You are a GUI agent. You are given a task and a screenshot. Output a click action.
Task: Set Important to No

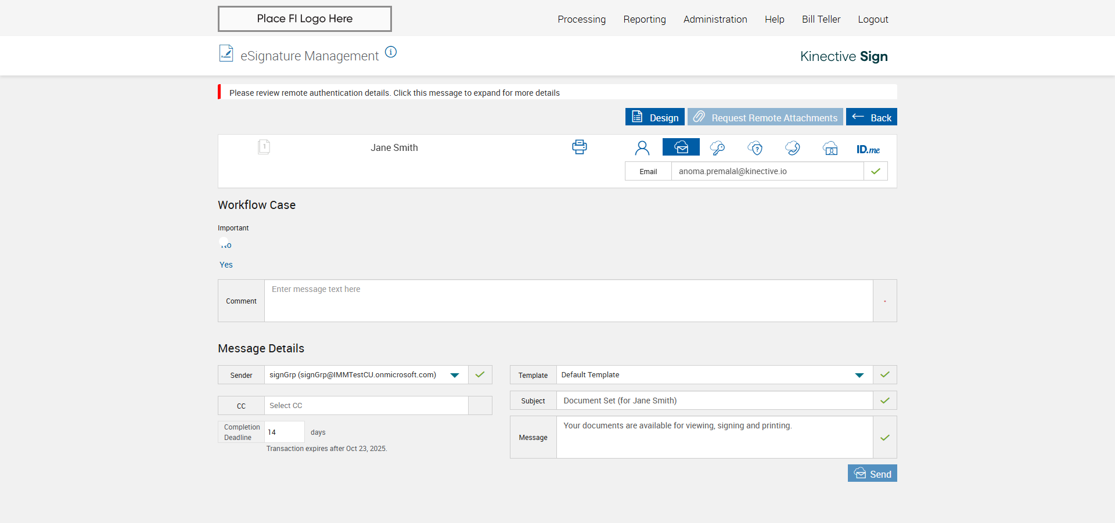coord(225,244)
